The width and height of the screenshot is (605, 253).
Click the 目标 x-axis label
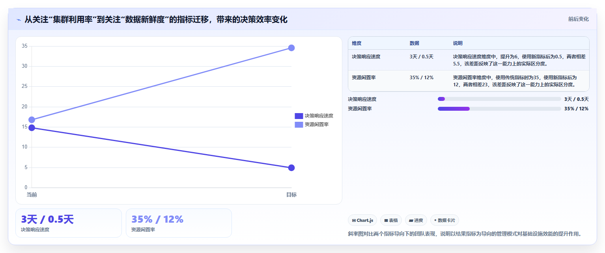(x=291, y=195)
